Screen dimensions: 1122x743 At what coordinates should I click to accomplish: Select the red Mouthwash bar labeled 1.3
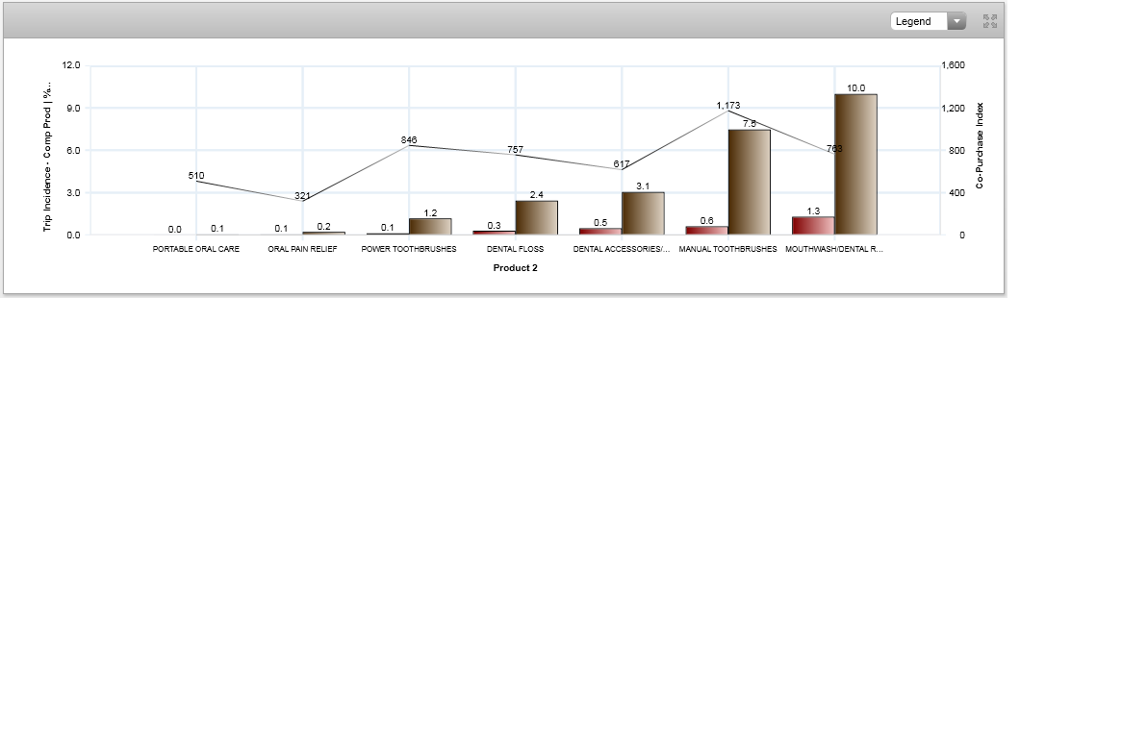click(813, 225)
